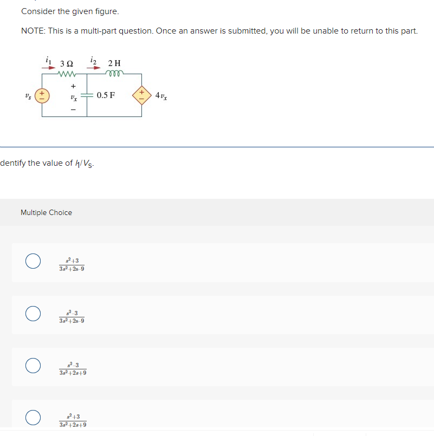This screenshot has width=434, height=436.
Task: Click the vs voltage source circle
Action: coord(41,94)
